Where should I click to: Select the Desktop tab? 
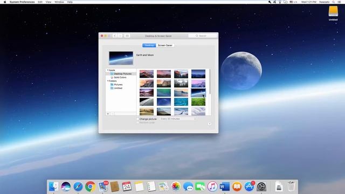[149, 45]
